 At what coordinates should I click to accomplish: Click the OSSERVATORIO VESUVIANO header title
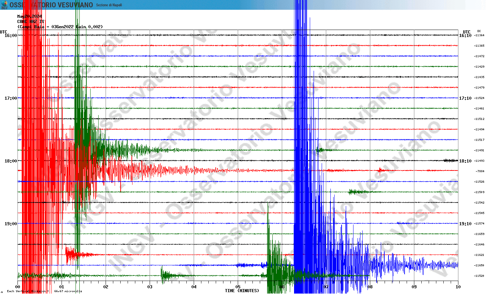[51, 5]
